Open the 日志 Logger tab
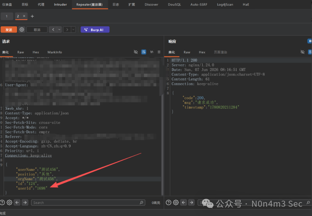Image resolution: width=312 pixels, height=216 pixels. [116, 4]
